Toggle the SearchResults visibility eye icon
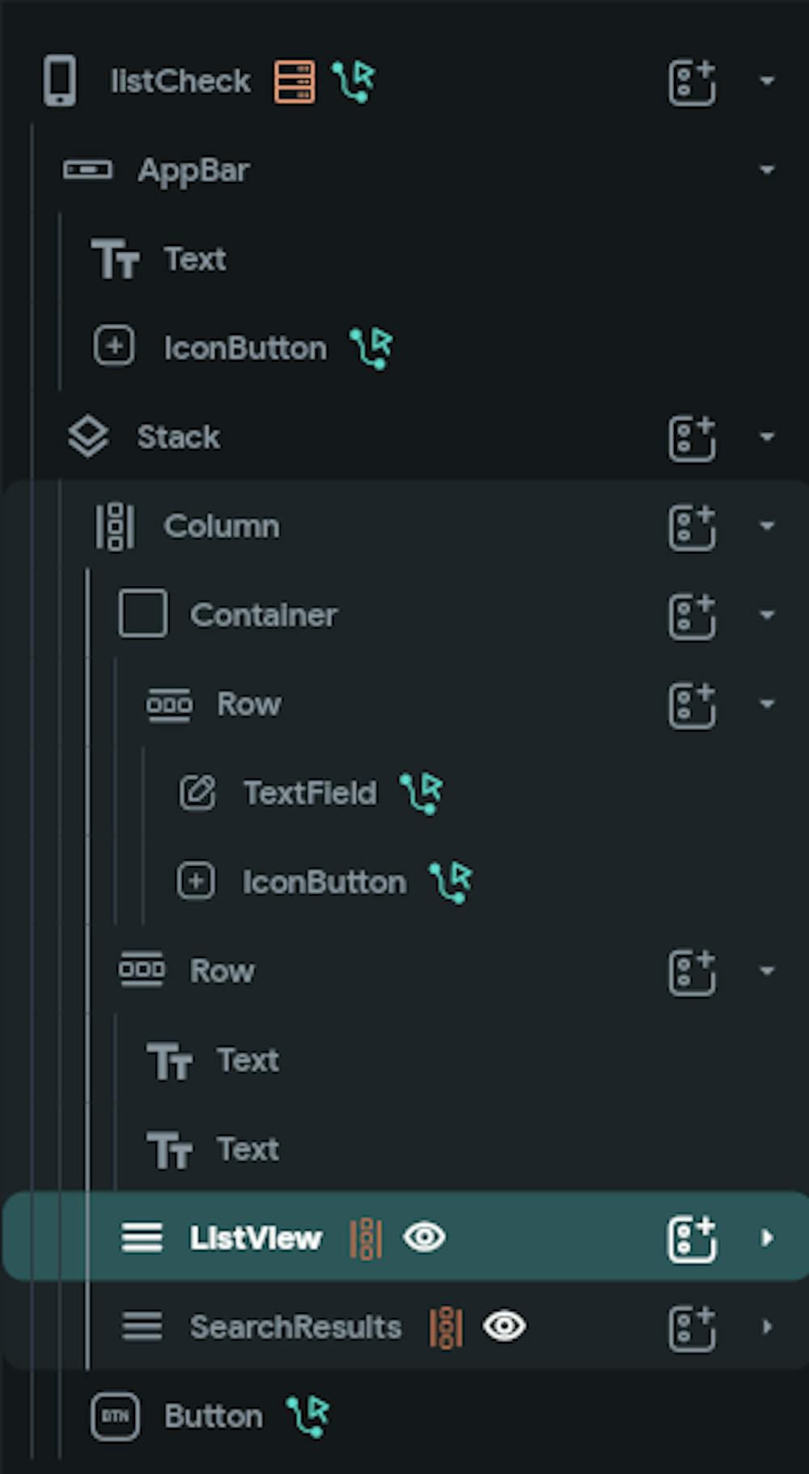 pyautogui.click(x=504, y=1326)
